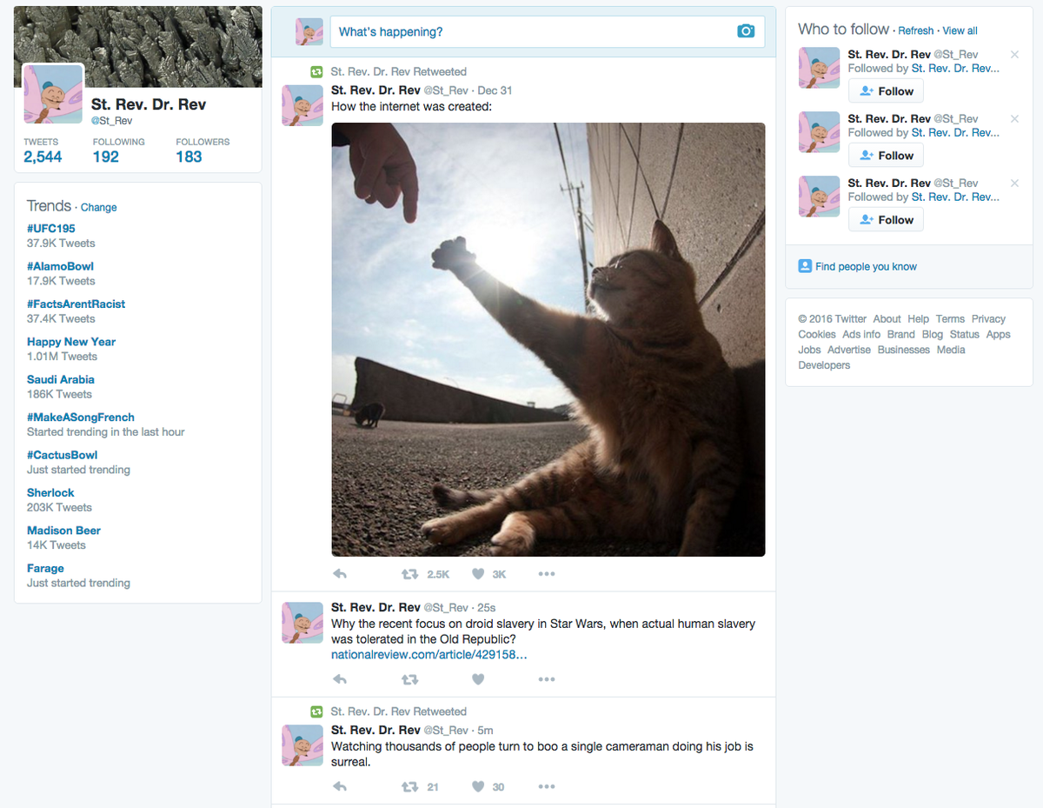Open the cat reaching for finger photo
Screen dimensions: 1043x808
[x=548, y=339]
